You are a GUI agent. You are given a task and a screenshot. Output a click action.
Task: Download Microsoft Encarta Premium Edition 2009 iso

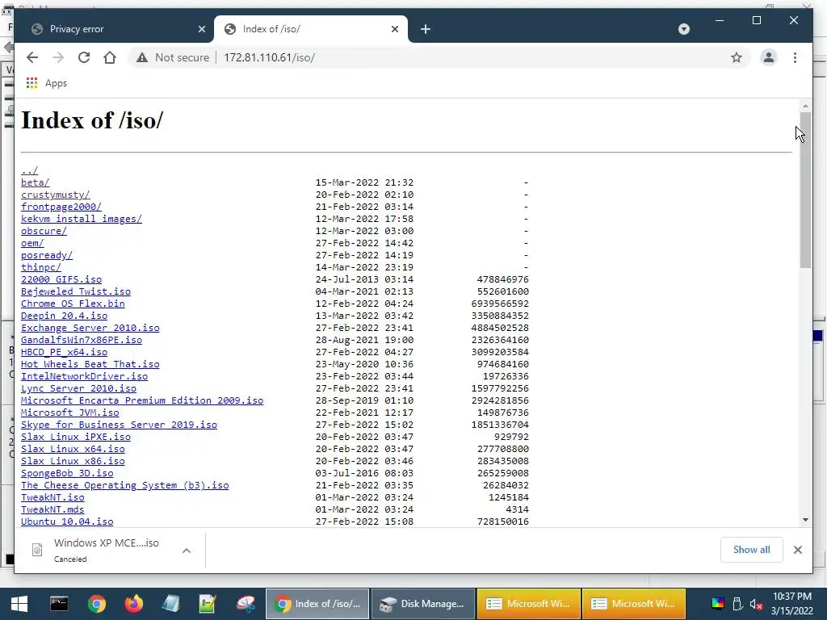click(142, 400)
